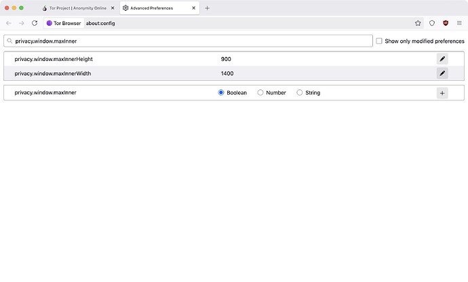Click the forward navigation arrow
The height and width of the screenshot is (282, 468).
(22, 23)
